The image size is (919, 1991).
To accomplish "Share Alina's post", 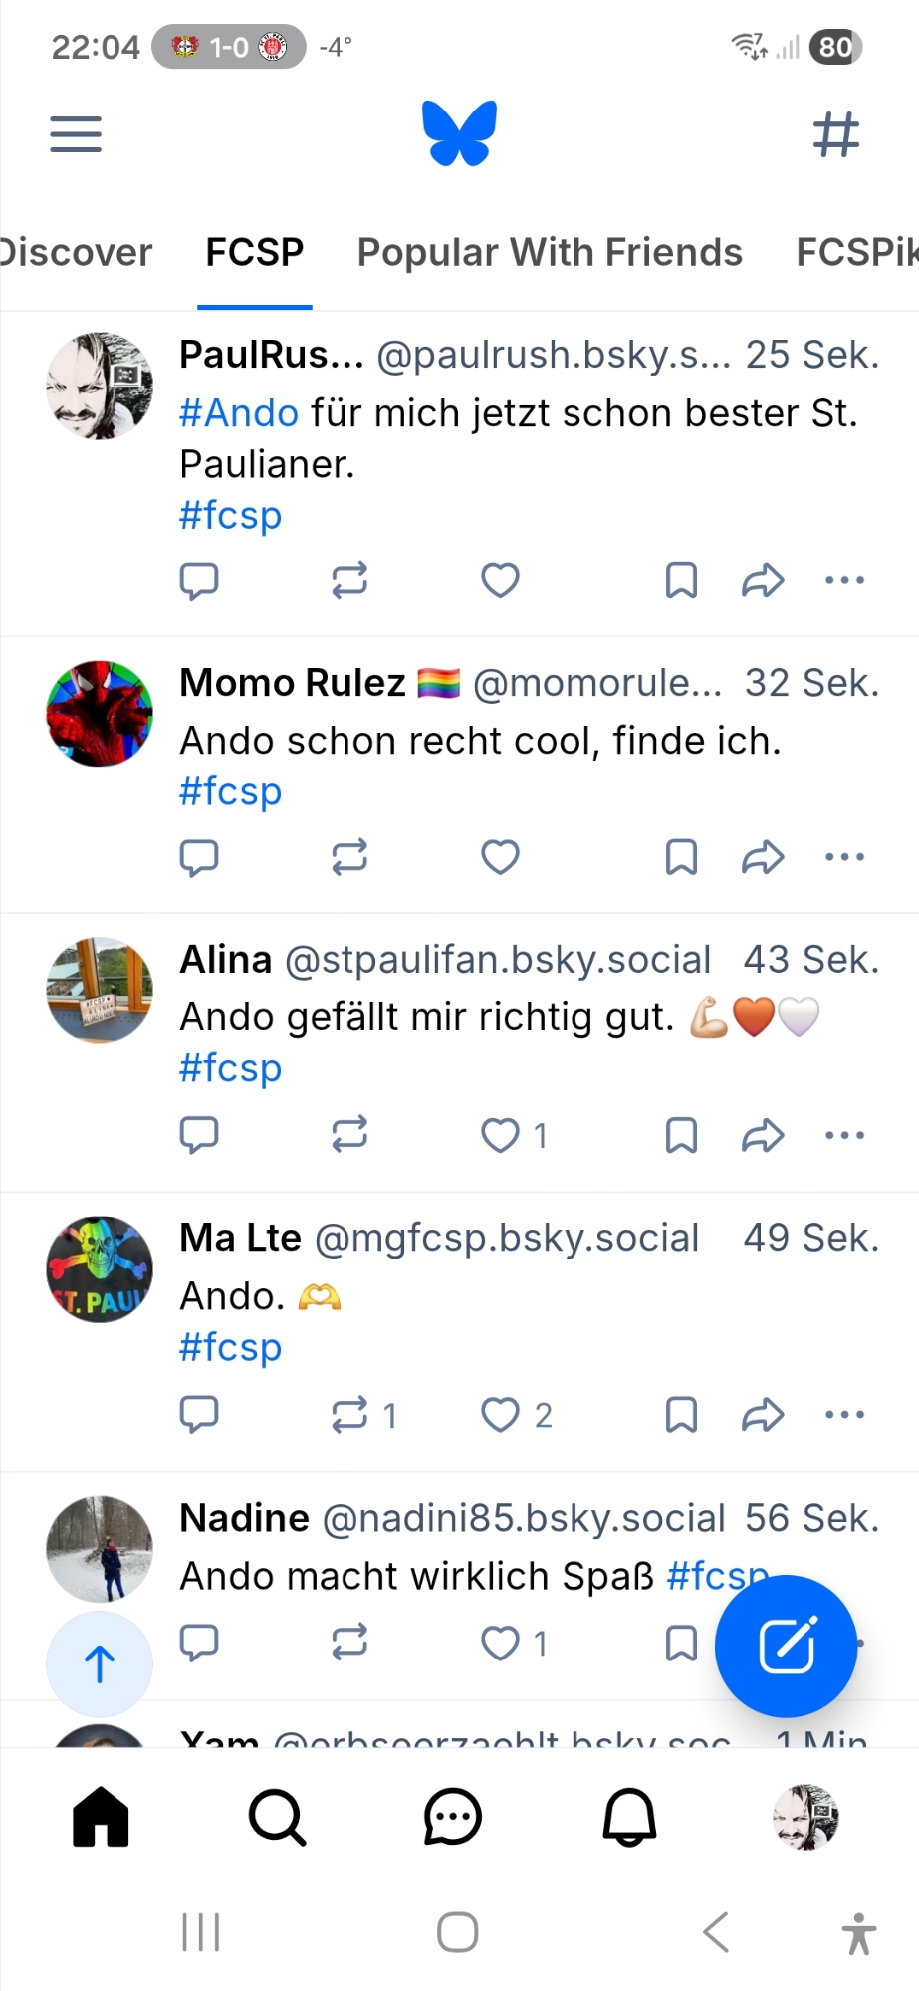I will tap(763, 1135).
